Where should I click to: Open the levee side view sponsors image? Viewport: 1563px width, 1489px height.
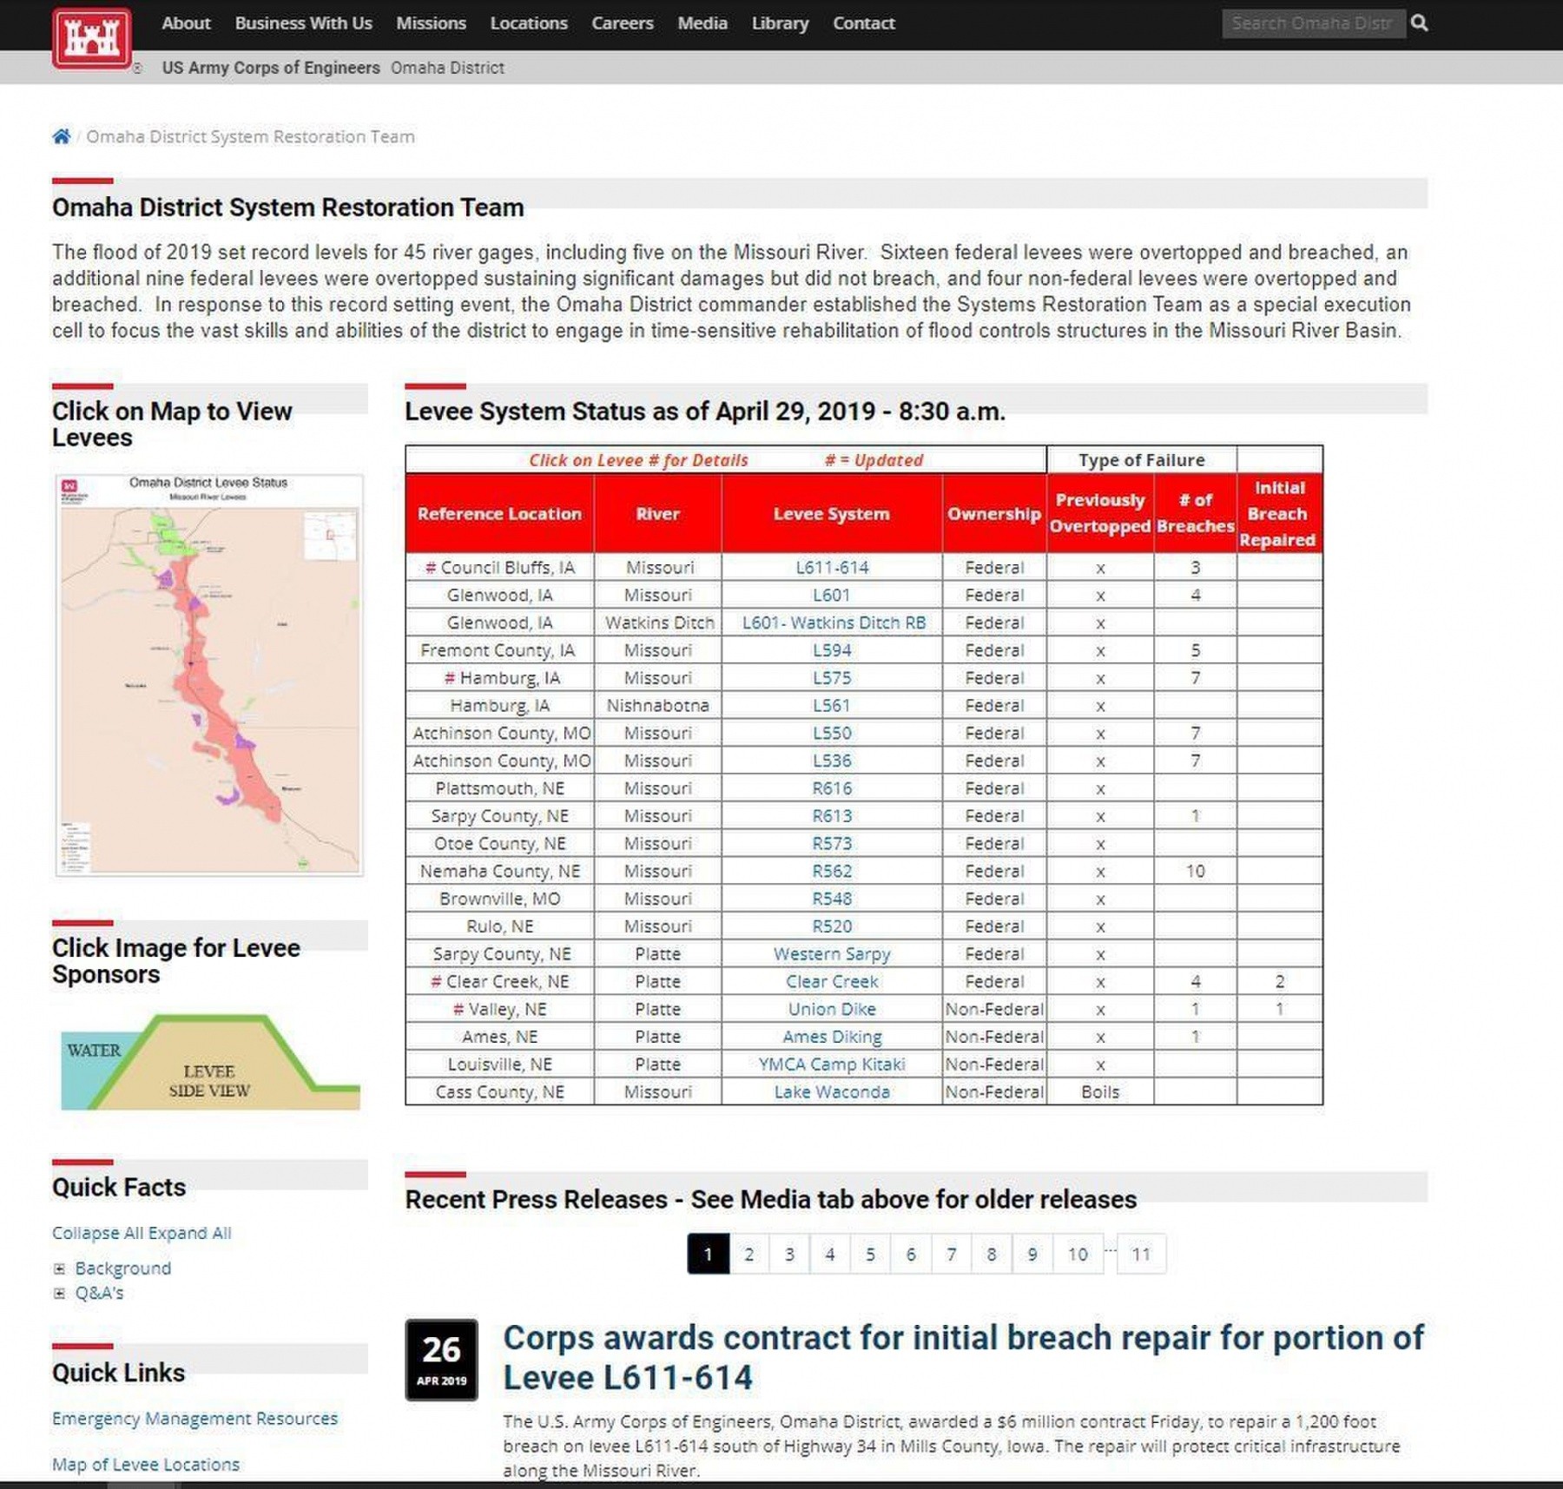[210, 1061]
